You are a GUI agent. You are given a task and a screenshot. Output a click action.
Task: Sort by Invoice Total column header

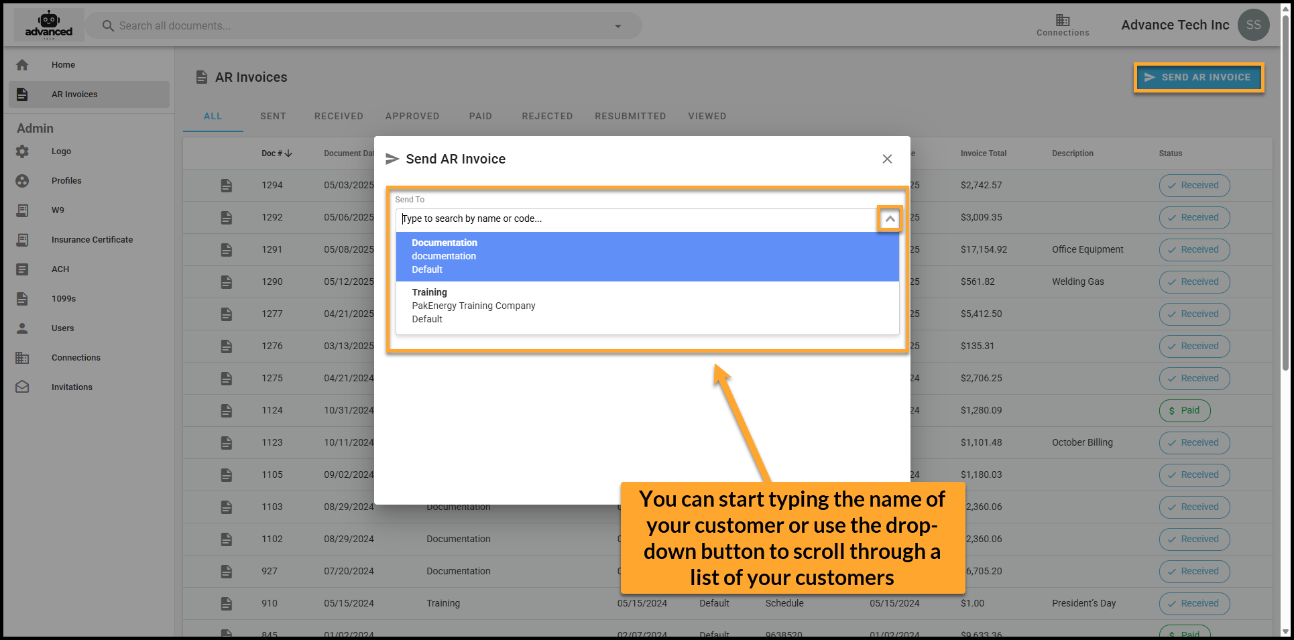983,153
